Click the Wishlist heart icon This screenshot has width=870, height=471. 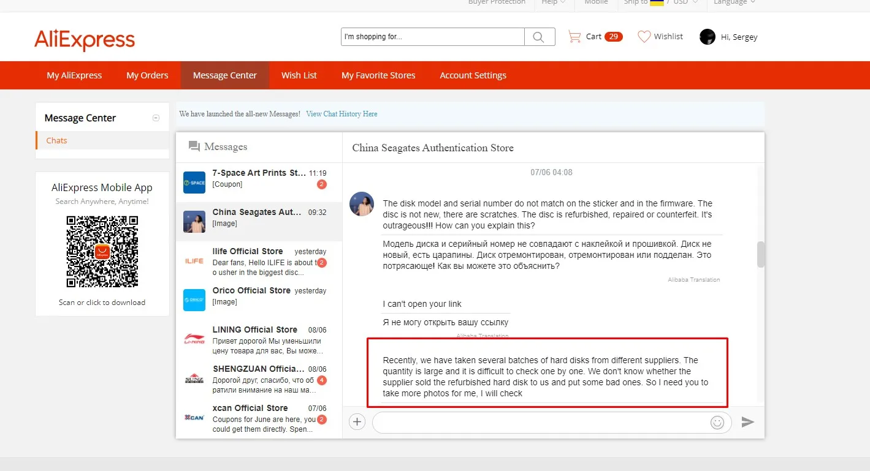(x=644, y=37)
